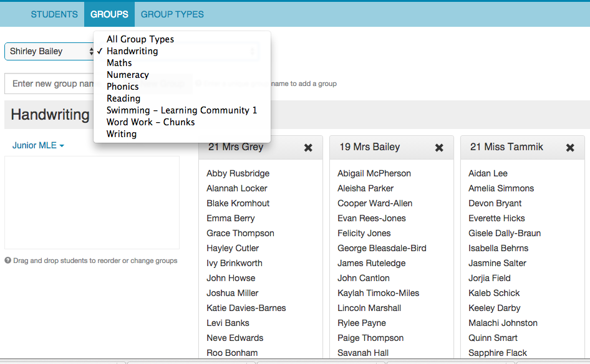
Task: Choose Maths from group type list
Action: click(x=119, y=63)
